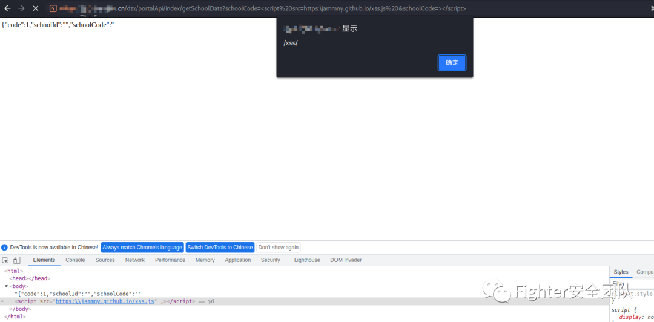Click the browser forward arrow
The image size is (654, 322).
tap(21, 8)
